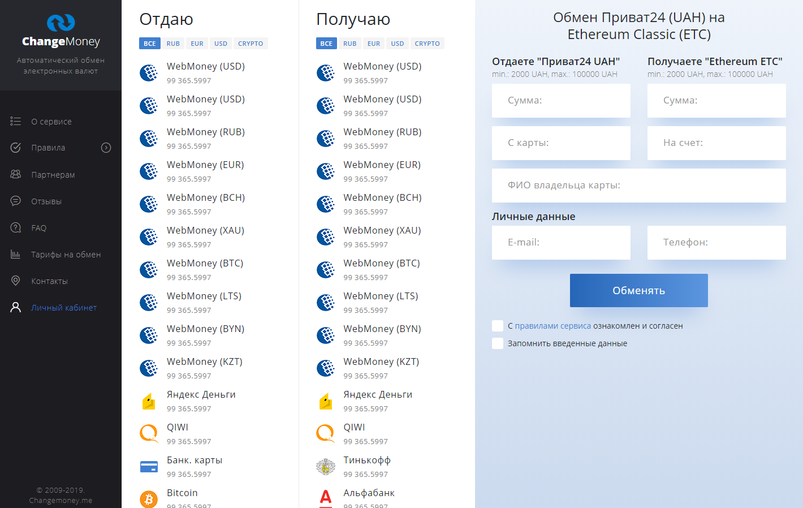Select ВСЕ filter tab under Получаю
This screenshot has width=803, height=508.
tap(327, 44)
